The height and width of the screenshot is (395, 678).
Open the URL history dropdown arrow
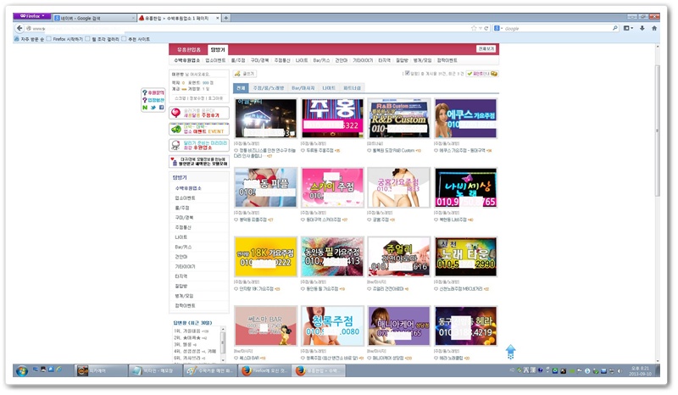(480, 28)
